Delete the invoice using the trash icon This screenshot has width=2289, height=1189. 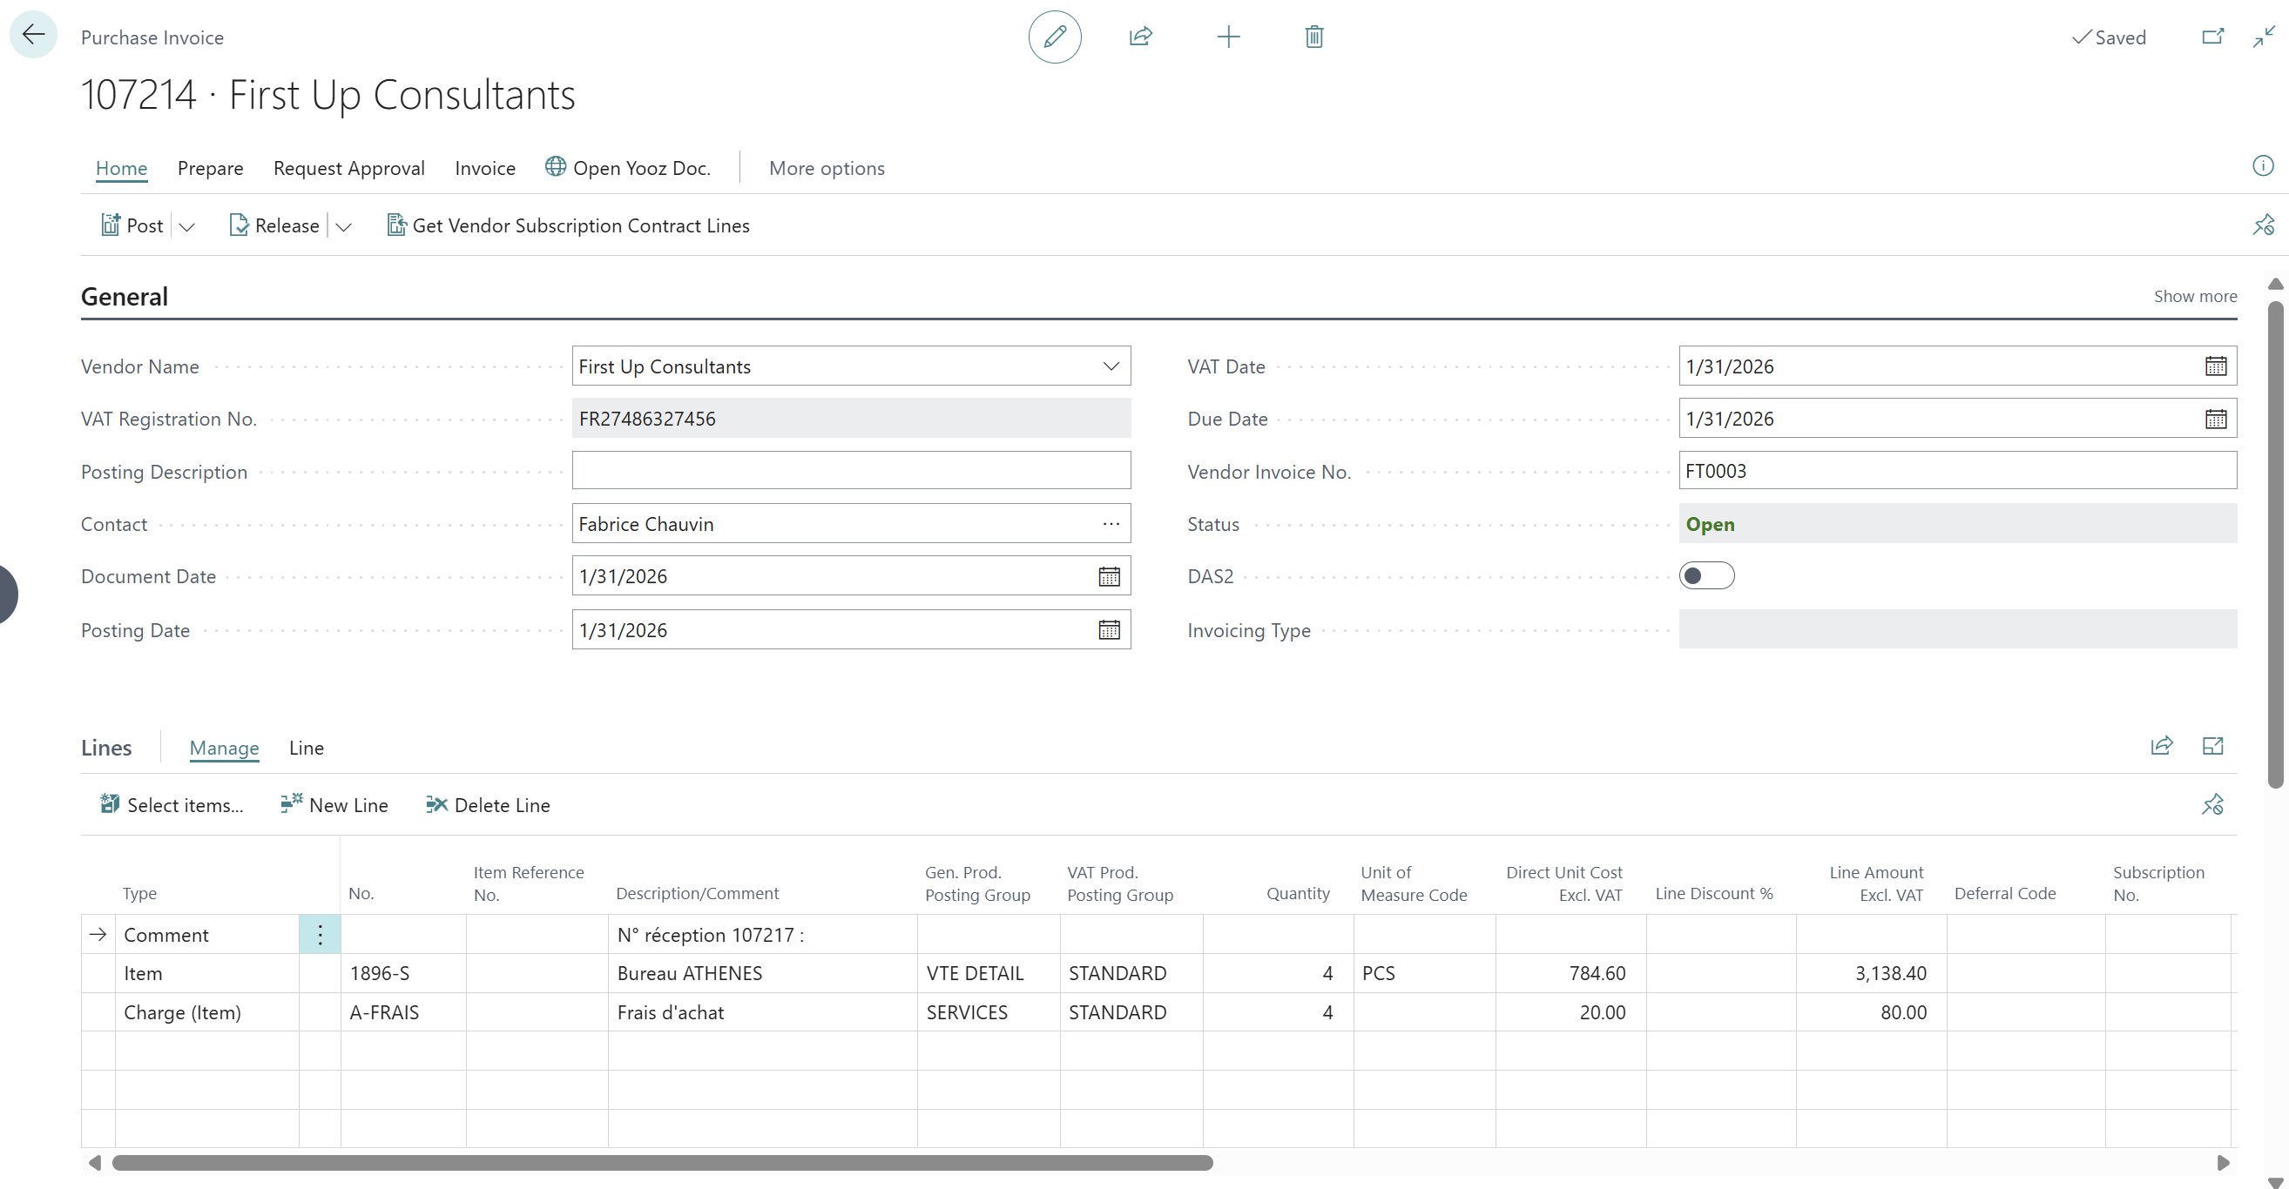coord(1313,37)
